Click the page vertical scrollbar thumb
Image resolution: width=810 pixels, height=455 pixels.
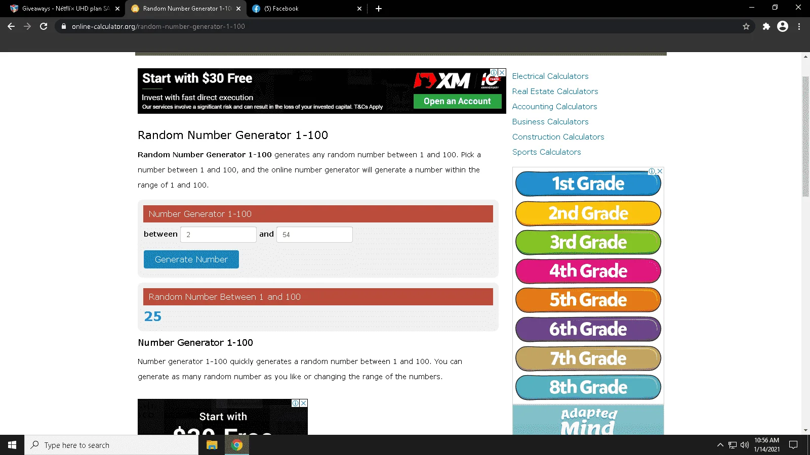tap(805, 136)
